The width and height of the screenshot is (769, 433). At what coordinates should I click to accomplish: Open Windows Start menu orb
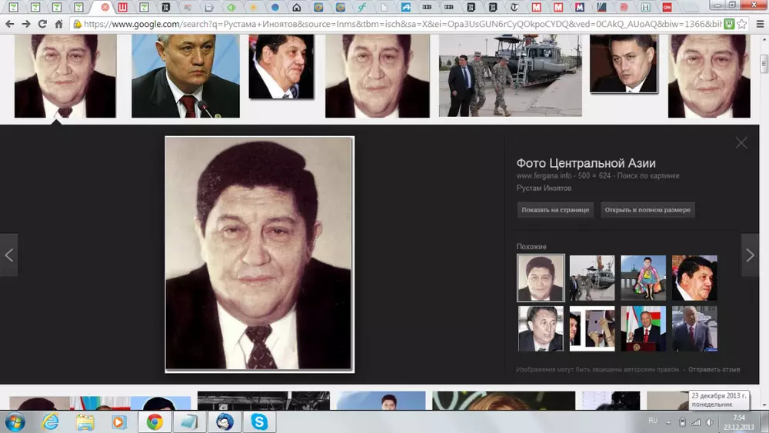[x=15, y=421]
